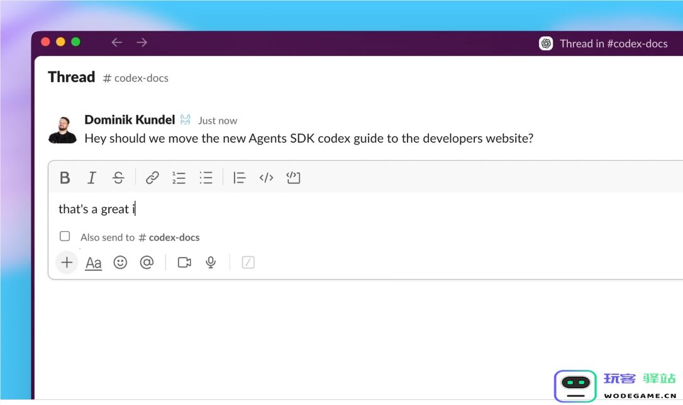
Task: Open Dominik Kundel's profile
Action: (129, 120)
